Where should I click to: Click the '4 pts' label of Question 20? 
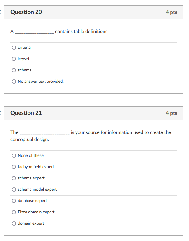tap(171, 12)
